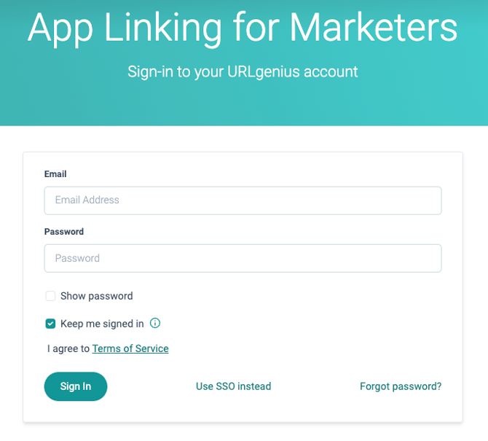Click the word Sign-in in the subtitle

coord(151,71)
